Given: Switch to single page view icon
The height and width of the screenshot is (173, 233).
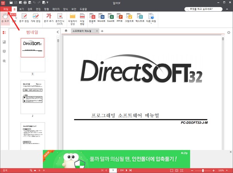Looking at the screenshot, I should point(172,170).
